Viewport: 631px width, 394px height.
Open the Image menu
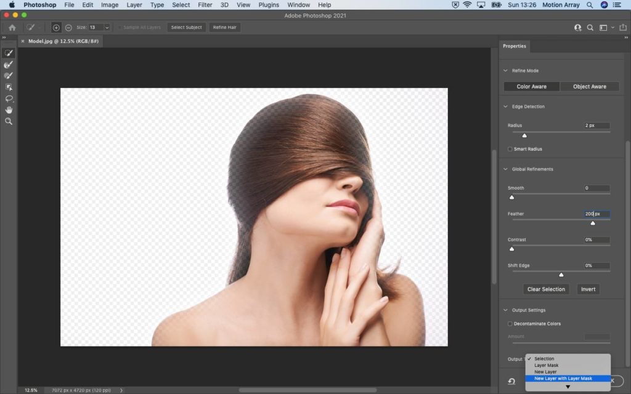tap(110, 5)
